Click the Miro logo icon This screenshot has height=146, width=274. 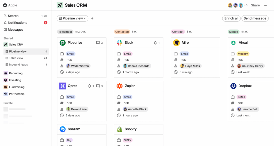(x=176, y=43)
